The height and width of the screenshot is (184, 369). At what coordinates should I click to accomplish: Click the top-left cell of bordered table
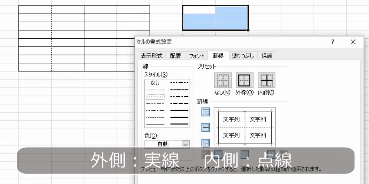pos(35,10)
